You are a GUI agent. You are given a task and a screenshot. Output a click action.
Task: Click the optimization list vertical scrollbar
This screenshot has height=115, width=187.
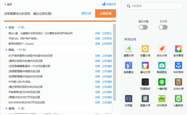point(114,62)
